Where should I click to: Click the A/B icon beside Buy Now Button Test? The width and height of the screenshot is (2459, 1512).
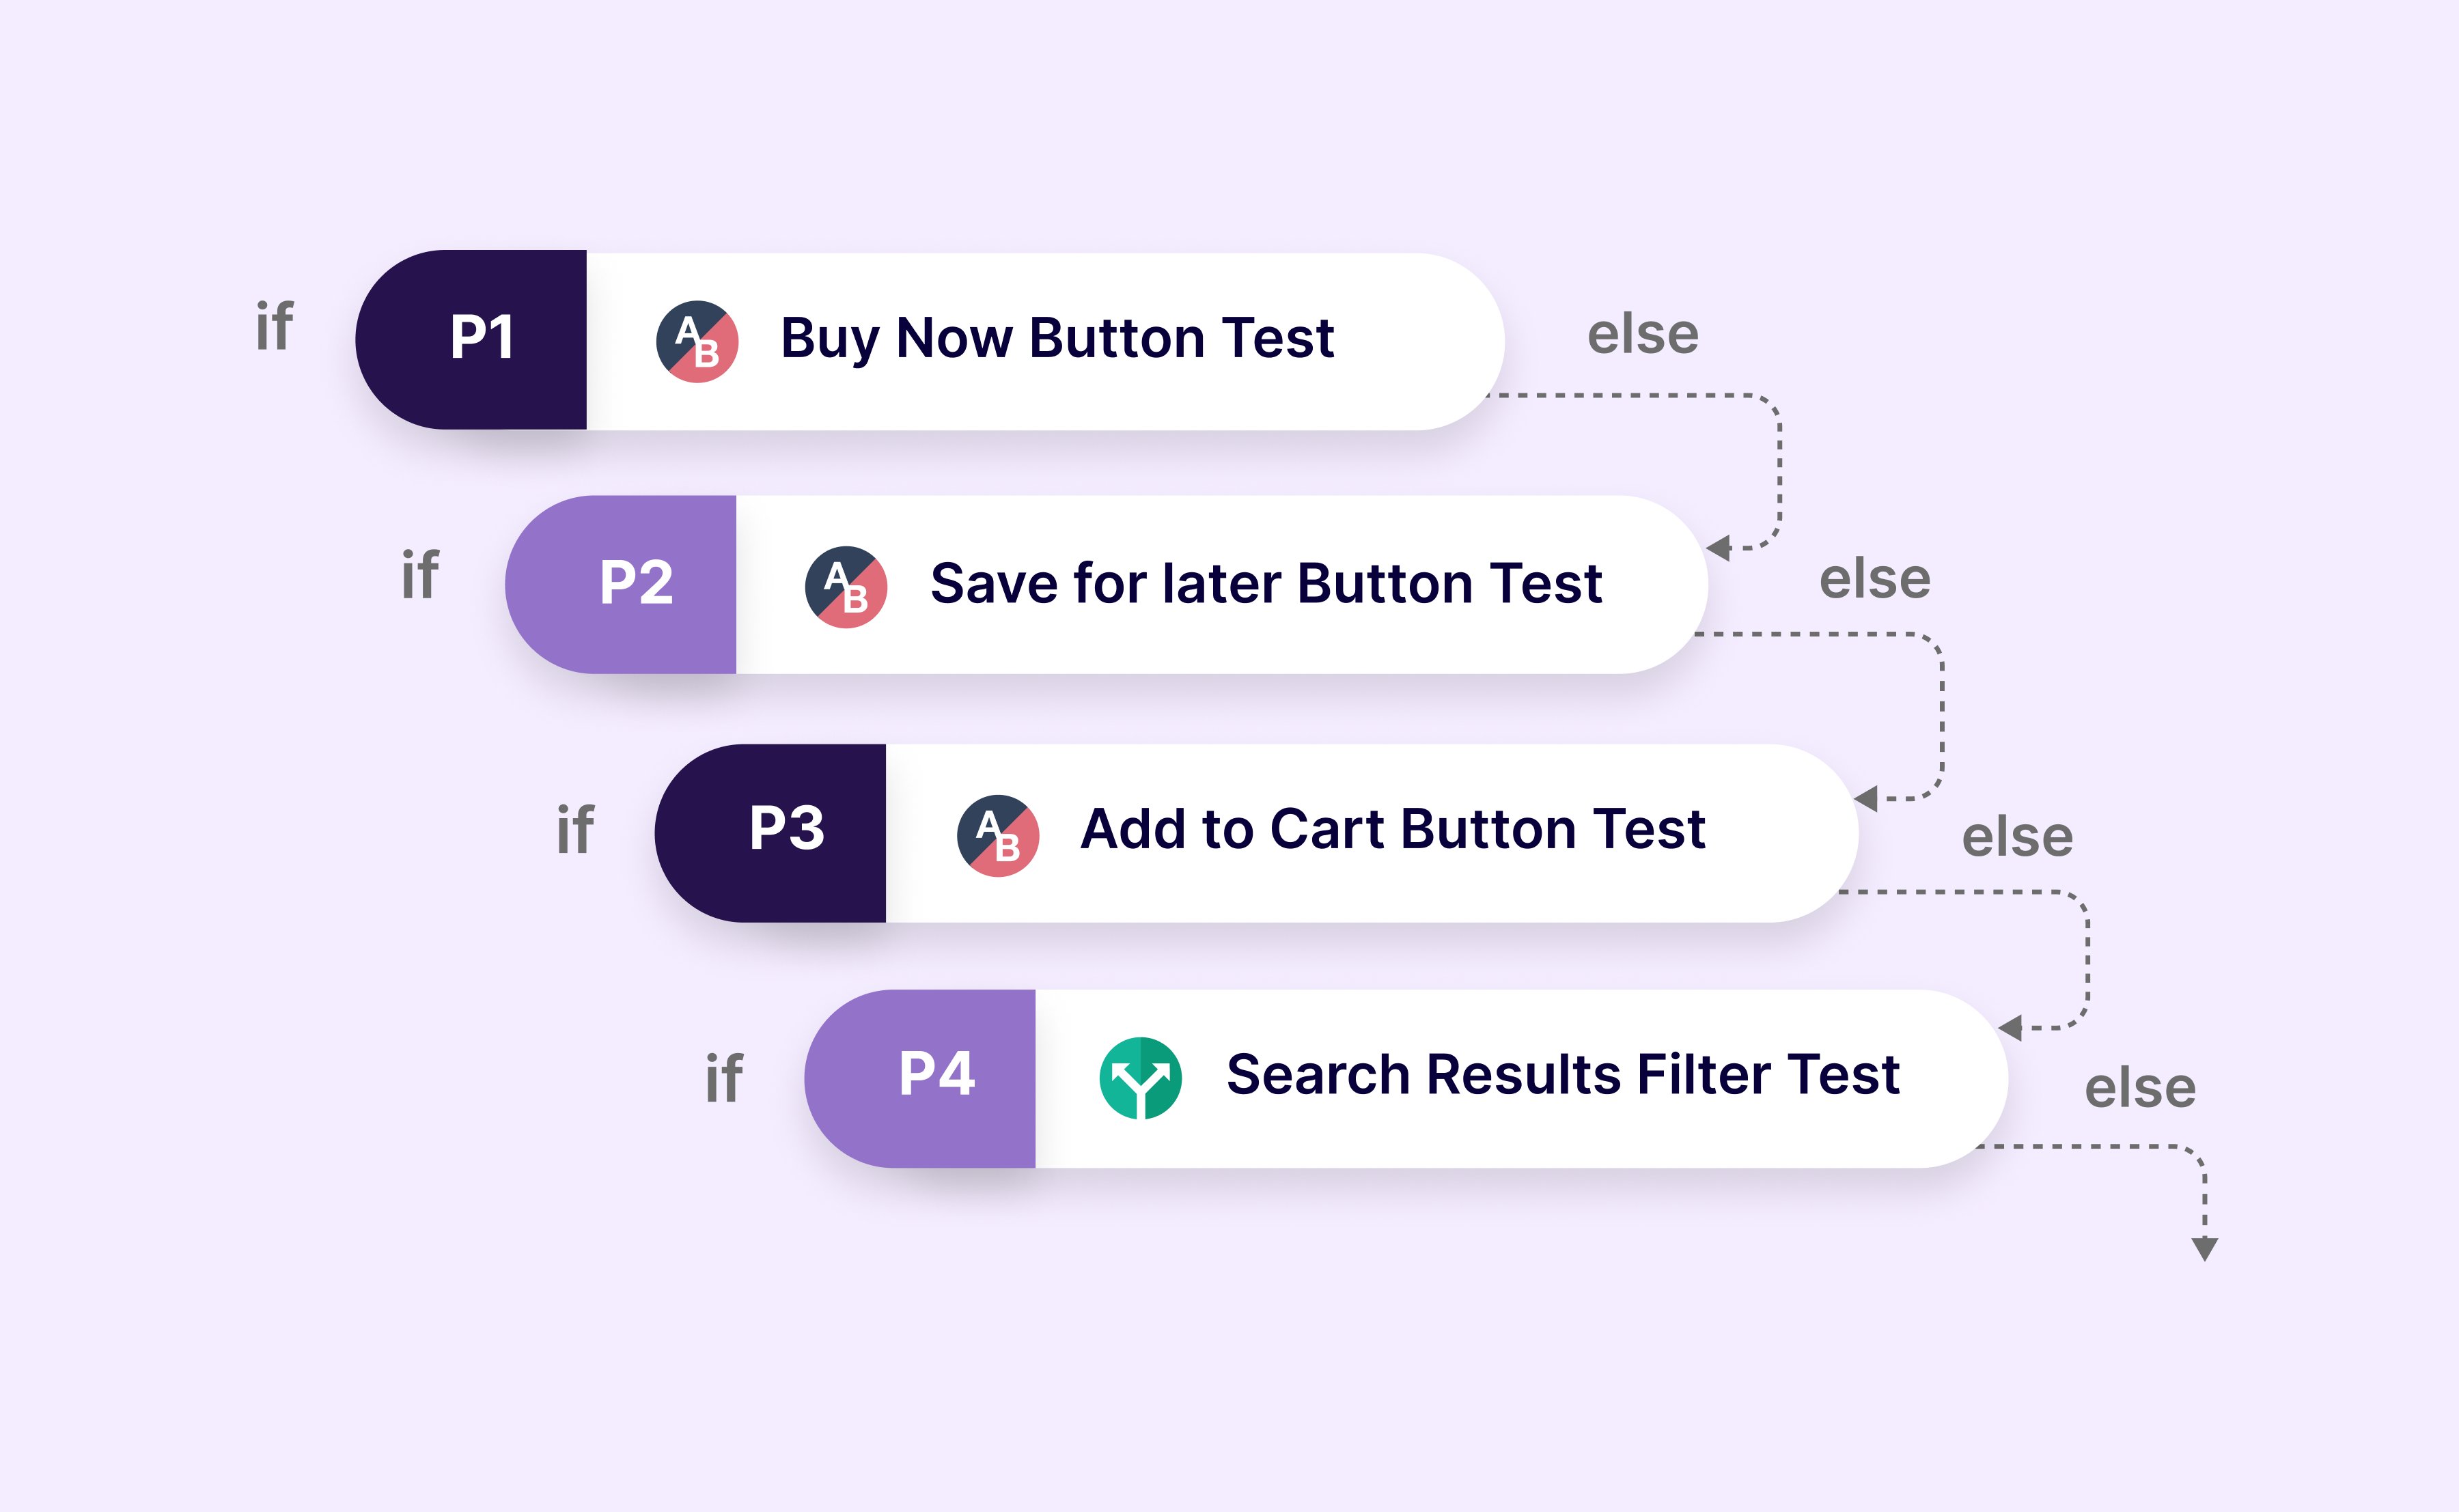click(x=697, y=341)
